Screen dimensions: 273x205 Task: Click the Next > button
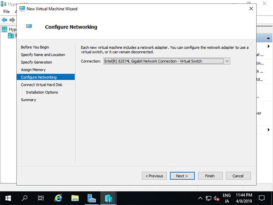[x=182, y=176]
